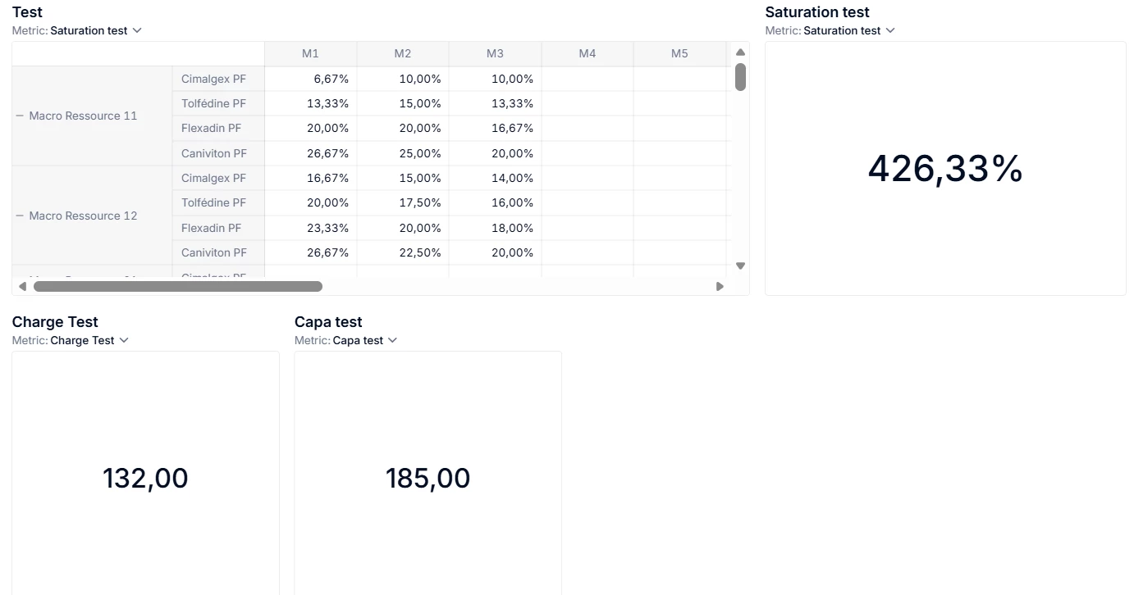This screenshot has width=1134, height=595.
Task: Click the 132,00 Charge Test value
Action: [145, 478]
